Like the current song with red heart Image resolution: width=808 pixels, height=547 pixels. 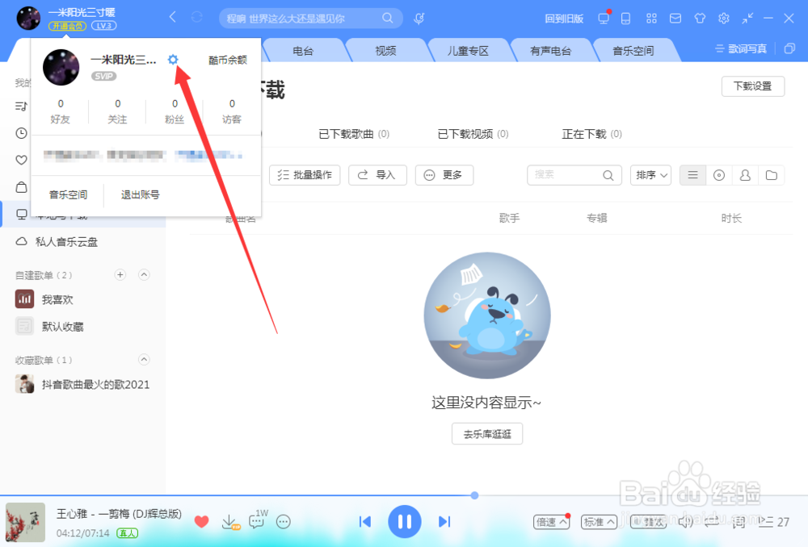click(x=201, y=522)
